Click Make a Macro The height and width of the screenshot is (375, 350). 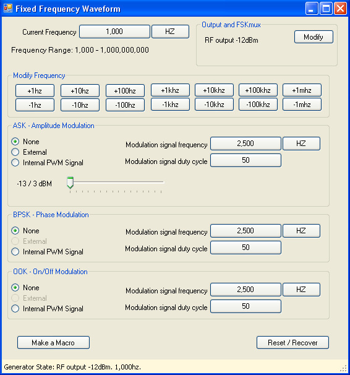pyautogui.click(x=54, y=342)
